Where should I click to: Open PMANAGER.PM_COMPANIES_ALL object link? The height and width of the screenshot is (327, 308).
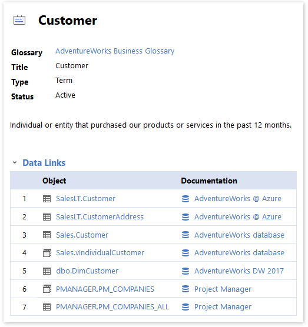(x=112, y=307)
